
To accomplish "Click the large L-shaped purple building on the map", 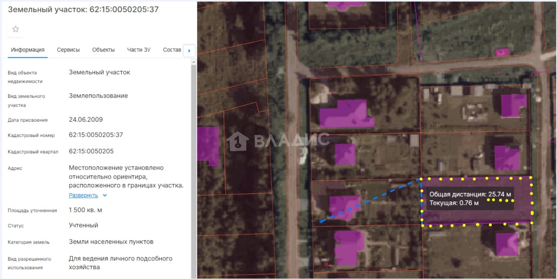I will [346, 115].
